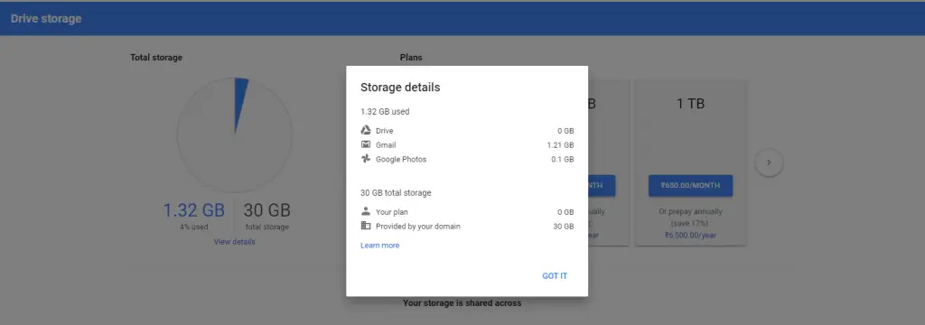The image size is (925, 325).
Task: Click the Drive storage header title
Action: 46,19
